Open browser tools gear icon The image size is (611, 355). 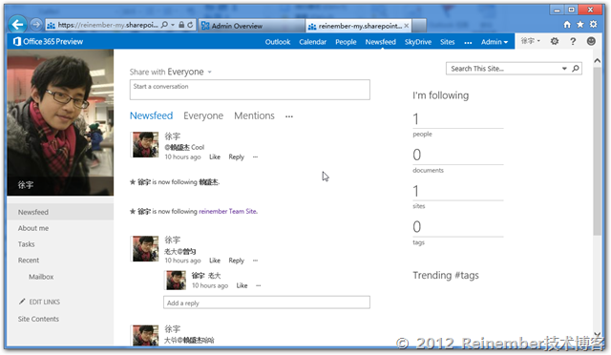[x=594, y=25]
